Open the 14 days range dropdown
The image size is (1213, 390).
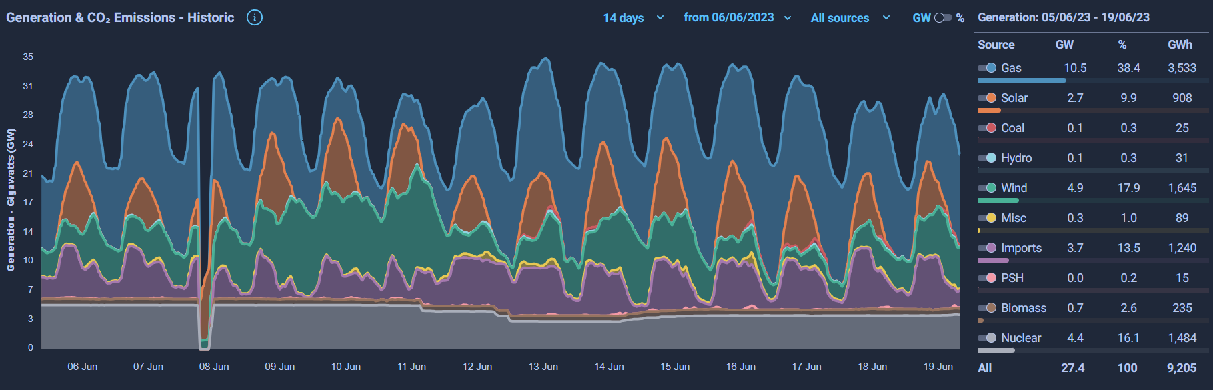[x=634, y=18]
